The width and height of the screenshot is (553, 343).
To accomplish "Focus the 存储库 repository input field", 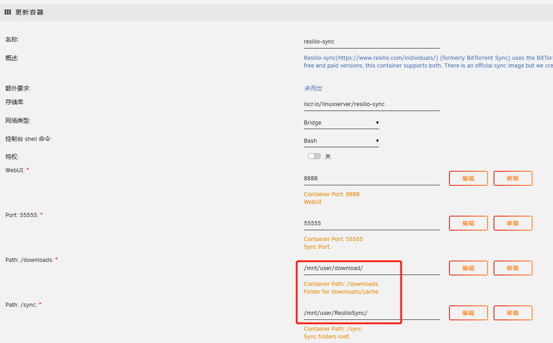I will click(x=371, y=104).
